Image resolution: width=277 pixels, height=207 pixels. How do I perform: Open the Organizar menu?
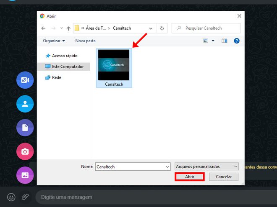coord(54,41)
